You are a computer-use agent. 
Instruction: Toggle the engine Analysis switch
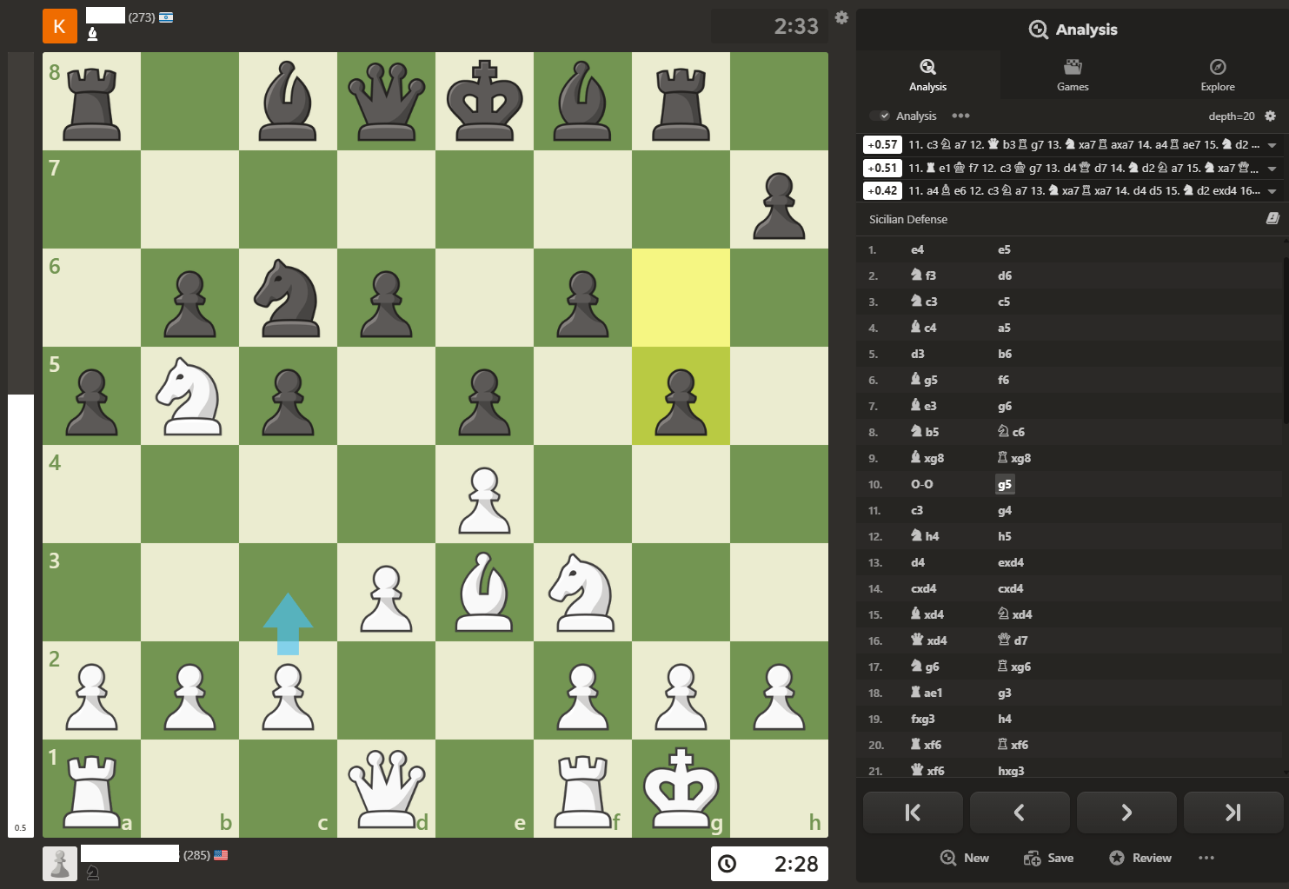coord(880,116)
